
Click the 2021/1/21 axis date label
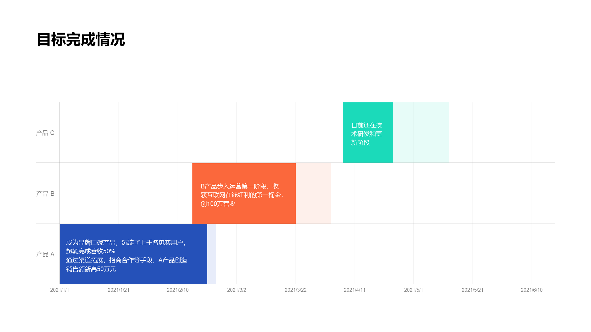point(119,290)
